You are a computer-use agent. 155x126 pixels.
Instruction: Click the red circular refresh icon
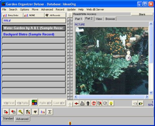tap(94, 103)
